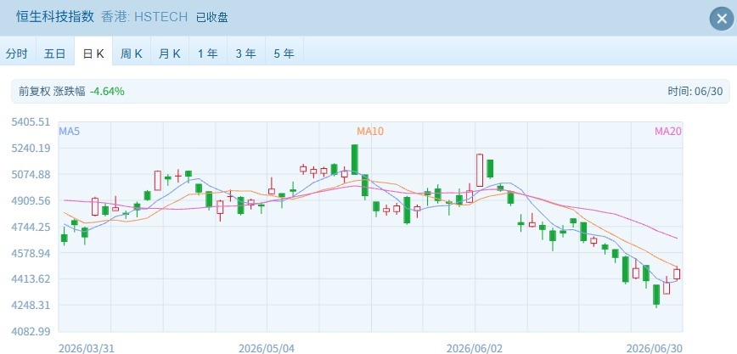The image size is (737, 354).
Task: Click the 4744.25 axis value
Action: pyautogui.click(x=31, y=227)
